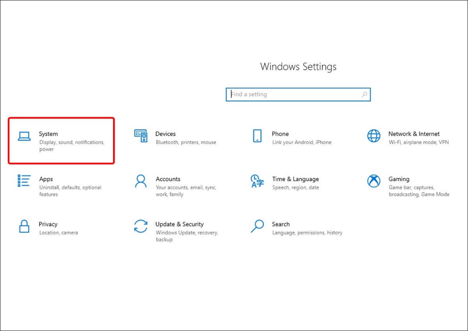Image resolution: width=468 pixels, height=331 pixels.
Task: Open the Update & Security refresh icon
Action: 141,226
